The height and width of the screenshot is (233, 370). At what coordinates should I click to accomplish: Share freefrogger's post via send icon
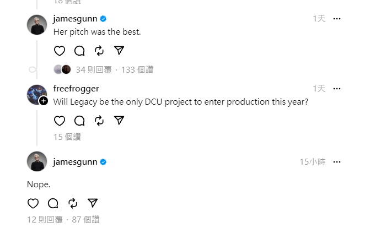119,121
